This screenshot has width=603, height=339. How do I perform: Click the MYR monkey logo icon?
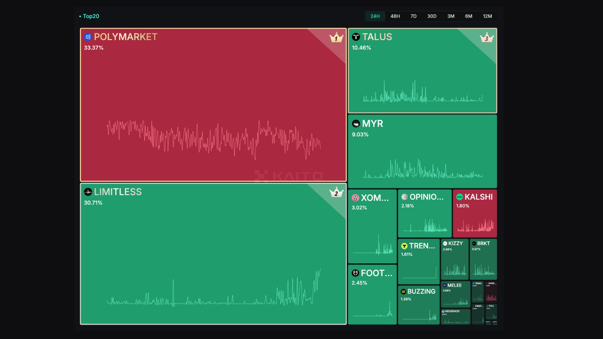[355, 124]
